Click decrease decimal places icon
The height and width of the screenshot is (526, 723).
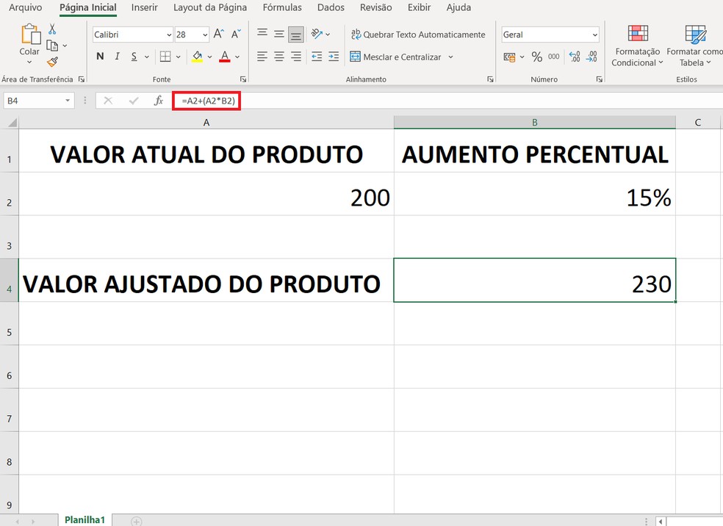pyautogui.click(x=591, y=57)
